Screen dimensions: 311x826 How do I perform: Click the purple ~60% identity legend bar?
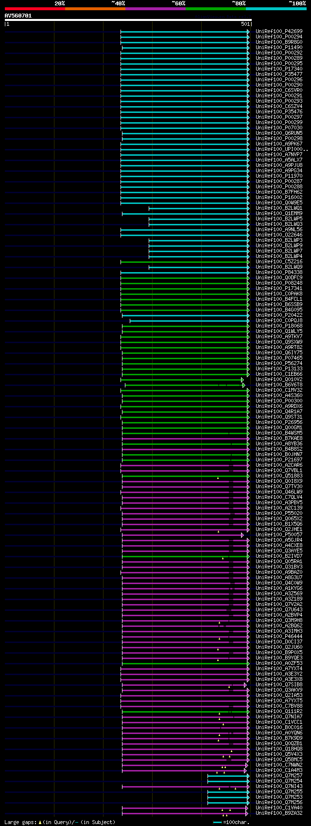[155, 8]
